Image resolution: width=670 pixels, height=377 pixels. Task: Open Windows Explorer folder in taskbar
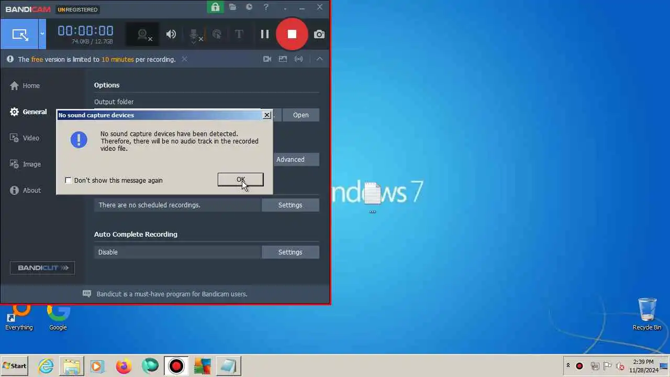[72, 366]
